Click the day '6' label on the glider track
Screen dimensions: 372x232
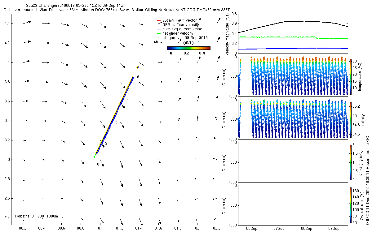click(138, 77)
